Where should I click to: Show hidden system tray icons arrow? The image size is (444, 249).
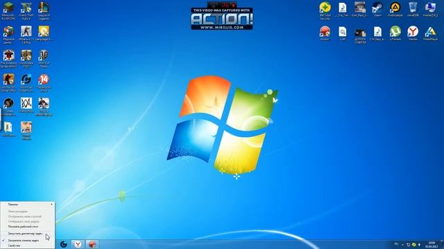[x=402, y=244]
